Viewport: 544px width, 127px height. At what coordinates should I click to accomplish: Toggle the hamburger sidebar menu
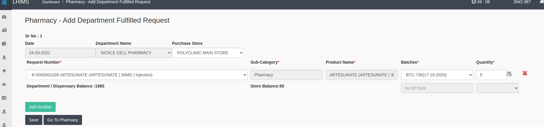click(x=4, y=2)
